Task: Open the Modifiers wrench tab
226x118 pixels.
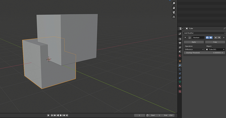Action: pyautogui.click(x=180, y=65)
